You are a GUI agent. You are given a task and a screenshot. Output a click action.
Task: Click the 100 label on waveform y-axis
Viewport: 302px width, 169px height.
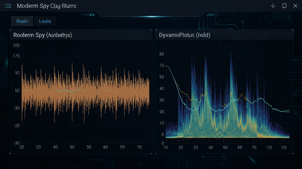tap(16, 45)
